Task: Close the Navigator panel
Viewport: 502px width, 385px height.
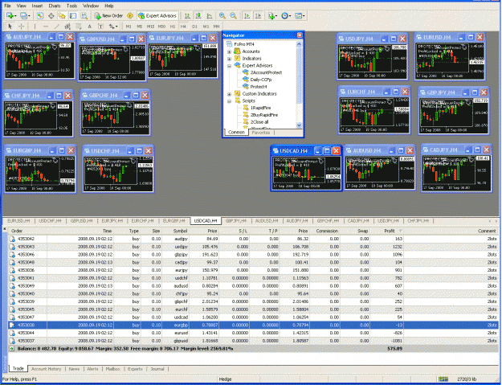Action: pos(300,35)
